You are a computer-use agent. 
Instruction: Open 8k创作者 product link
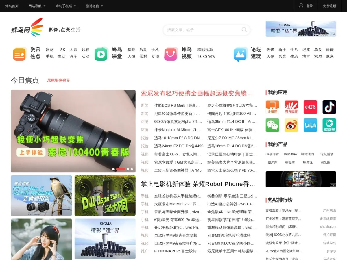point(272,154)
